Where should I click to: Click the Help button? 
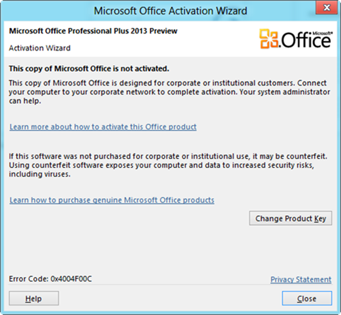point(34,299)
